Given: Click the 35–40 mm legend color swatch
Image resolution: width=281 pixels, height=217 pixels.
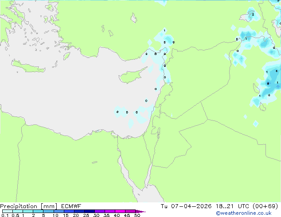Looking at the screenshot, I should click(x=109, y=211).
